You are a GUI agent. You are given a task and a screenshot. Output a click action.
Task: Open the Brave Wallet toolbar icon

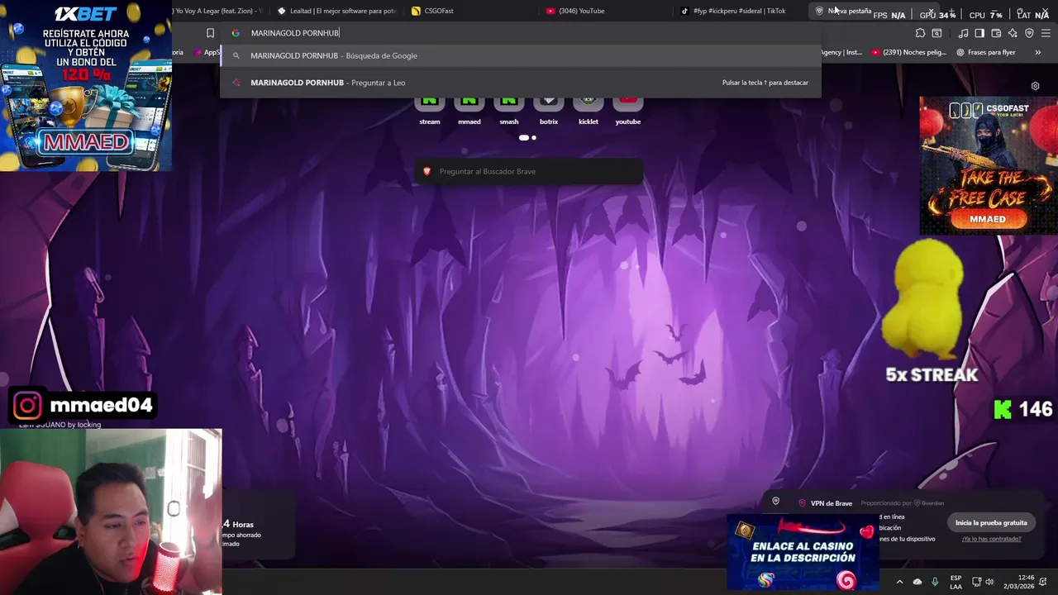(x=996, y=33)
